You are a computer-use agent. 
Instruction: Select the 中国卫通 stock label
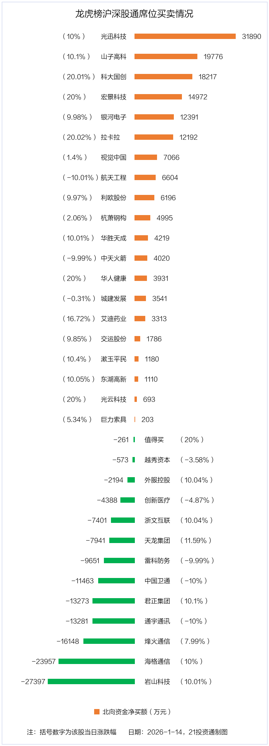157,581
